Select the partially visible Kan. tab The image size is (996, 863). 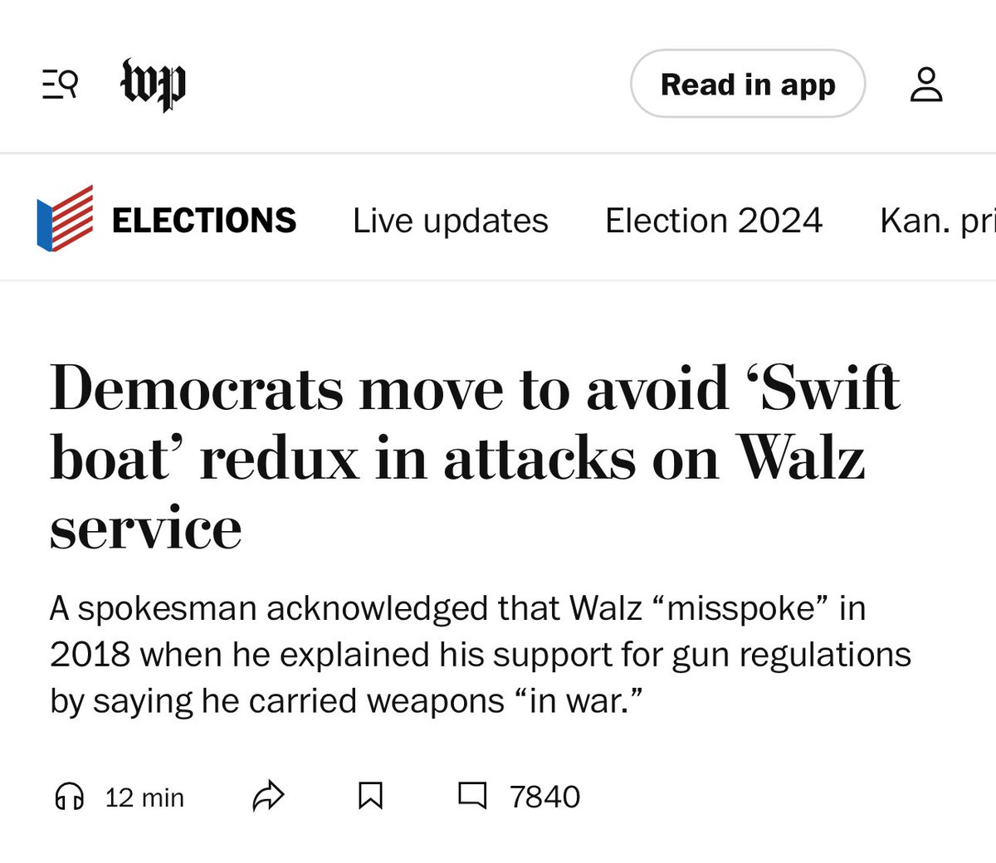pos(938,221)
